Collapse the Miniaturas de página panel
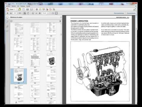This screenshot has width=142, height=107. [x=61, y=17]
